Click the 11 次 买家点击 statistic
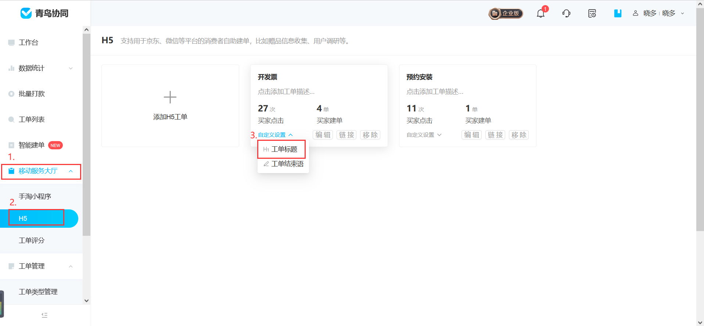This screenshot has width=704, height=326. tap(420, 114)
